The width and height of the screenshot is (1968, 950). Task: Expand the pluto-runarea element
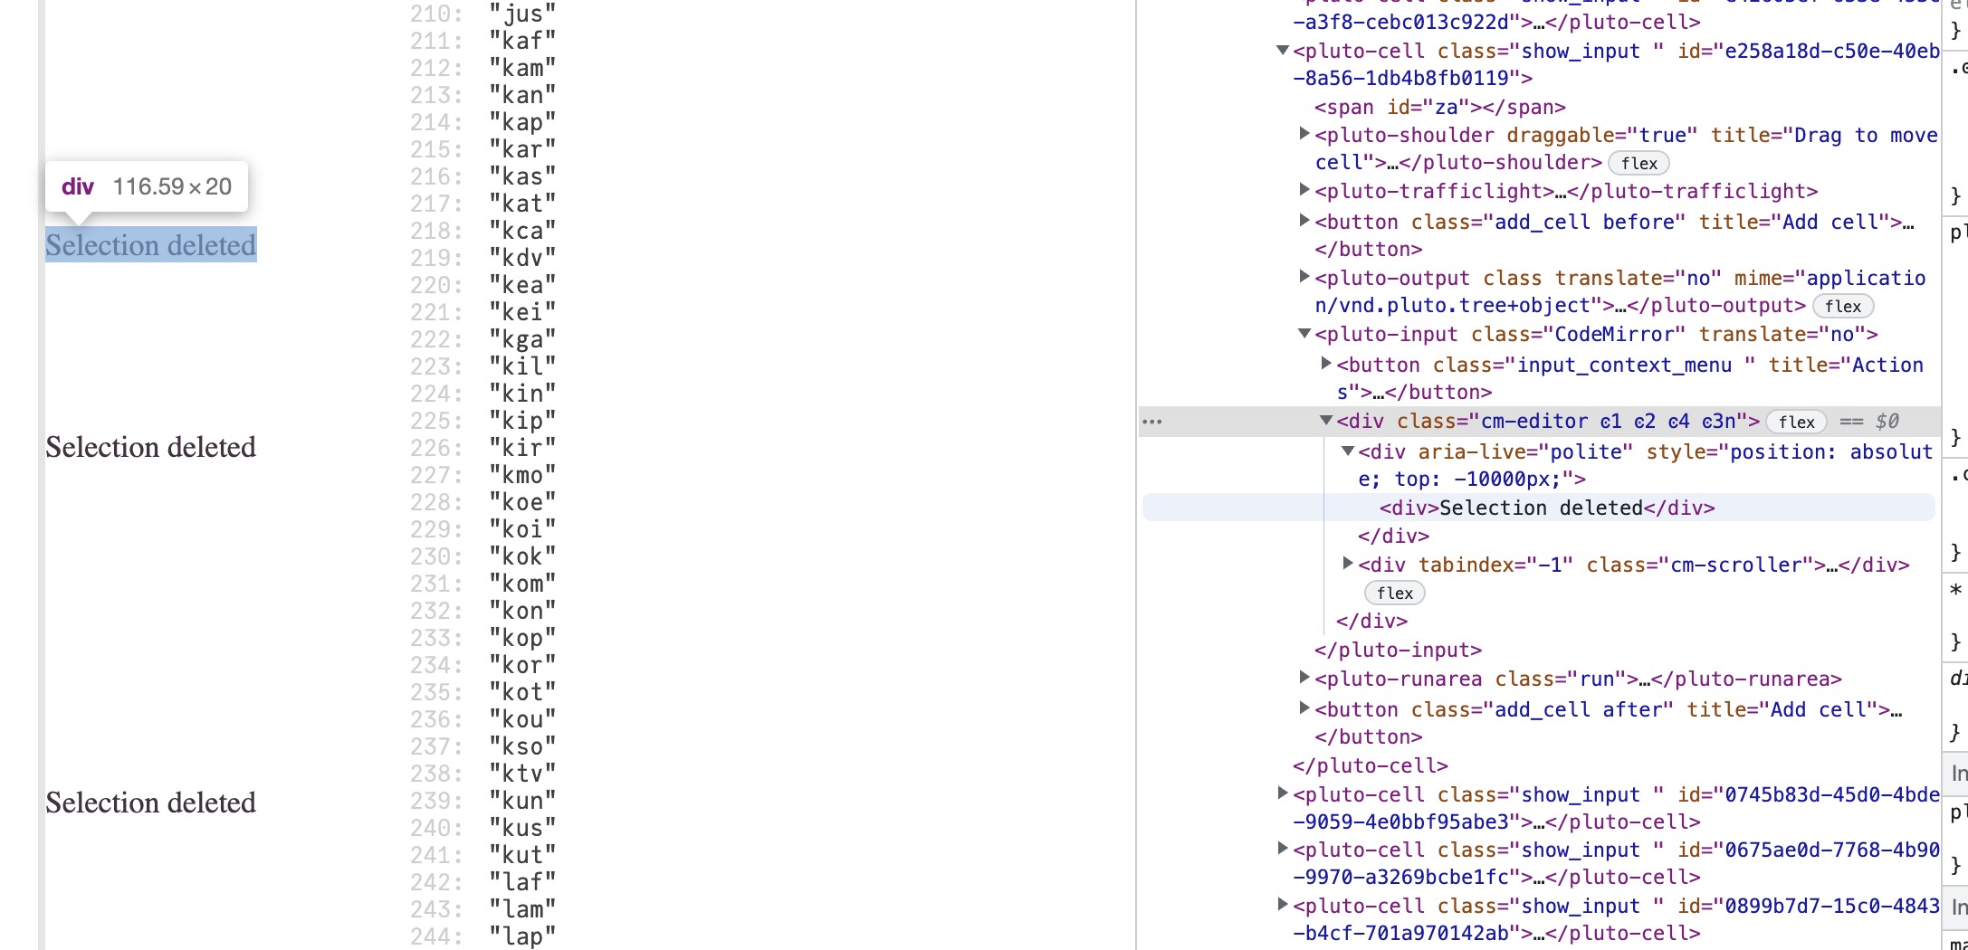(1303, 678)
